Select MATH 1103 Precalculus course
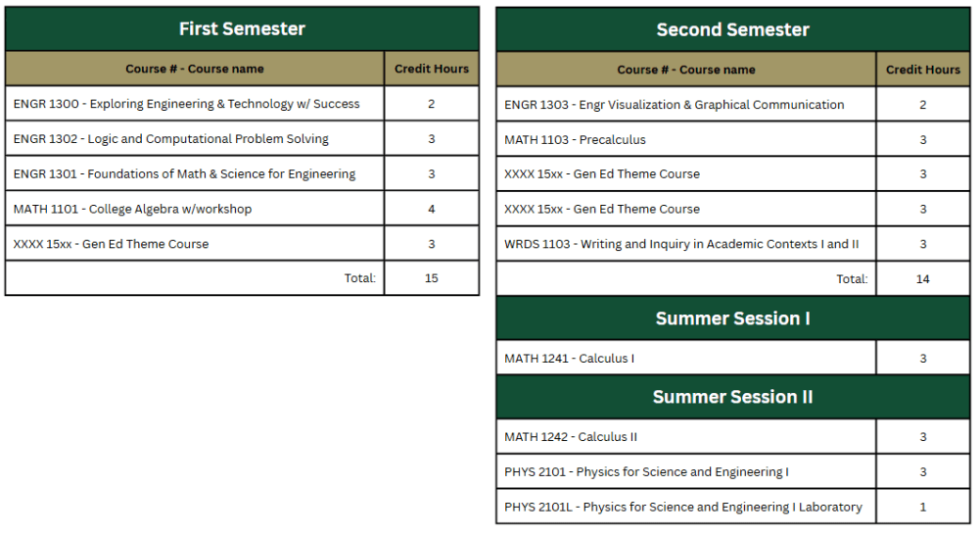The height and width of the screenshot is (536, 979). (x=576, y=140)
